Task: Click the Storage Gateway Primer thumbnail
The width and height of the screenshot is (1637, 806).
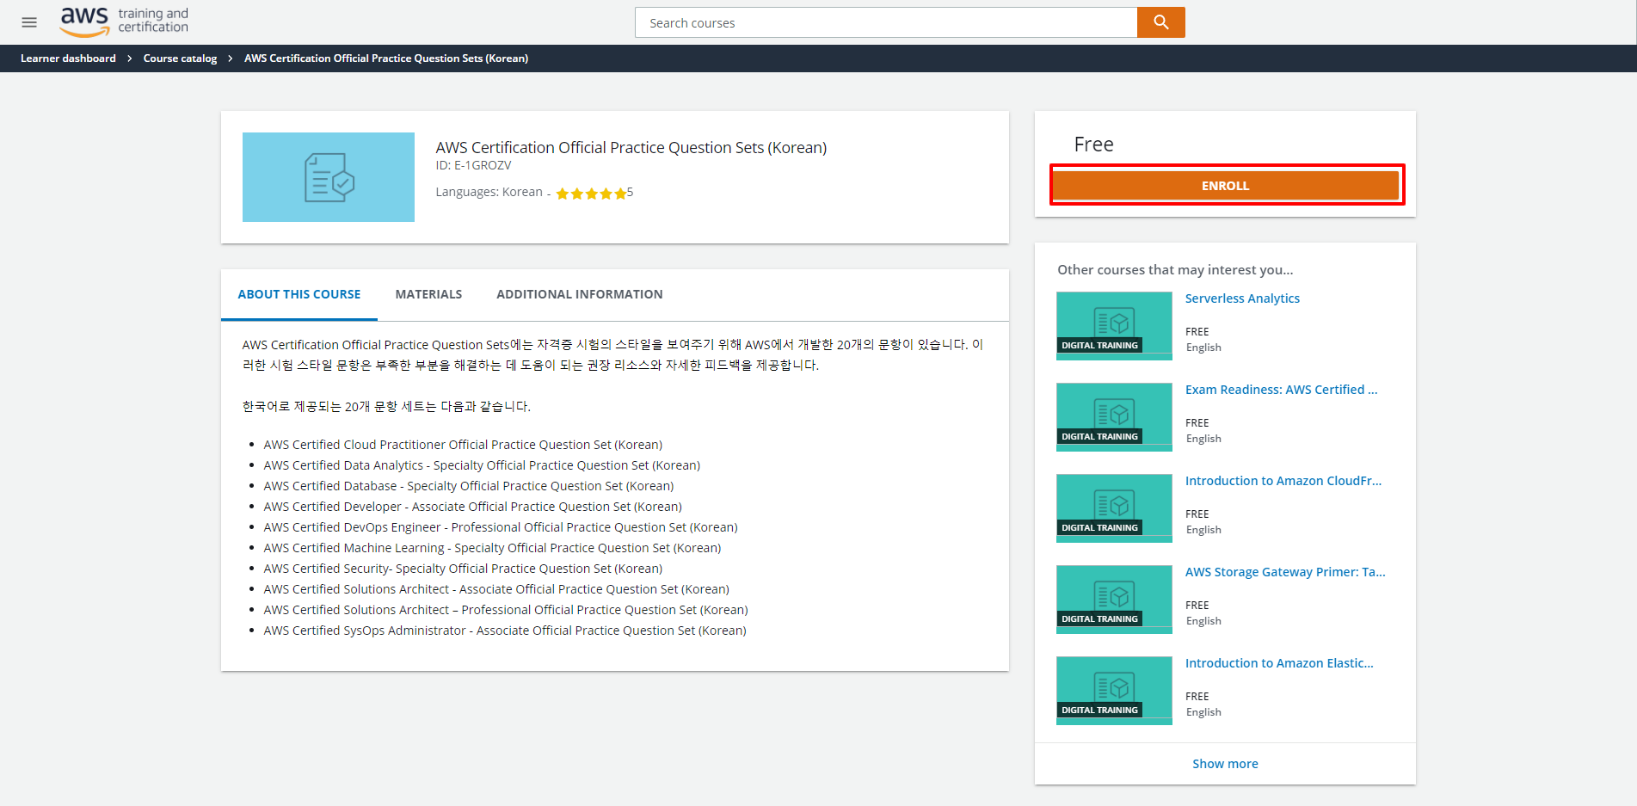Action: [x=1114, y=599]
